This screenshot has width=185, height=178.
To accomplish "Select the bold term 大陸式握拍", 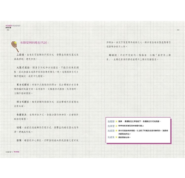I will (23, 68).
